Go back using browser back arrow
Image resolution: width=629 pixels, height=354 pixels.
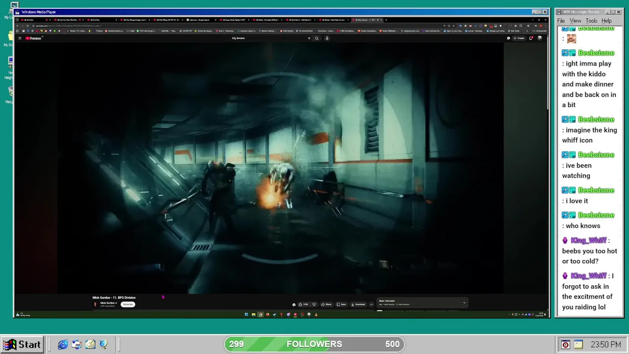(x=18, y=26)
